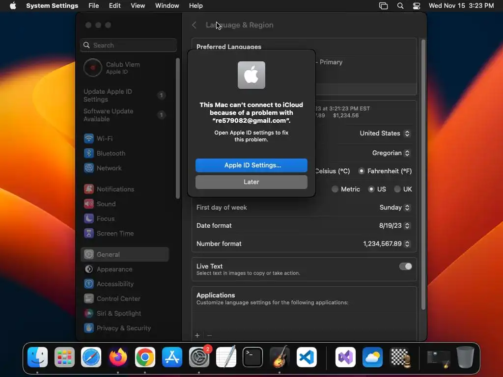Remove application with minus button
This screenshot has height=377, width=503.
click(x=209, y=335)
